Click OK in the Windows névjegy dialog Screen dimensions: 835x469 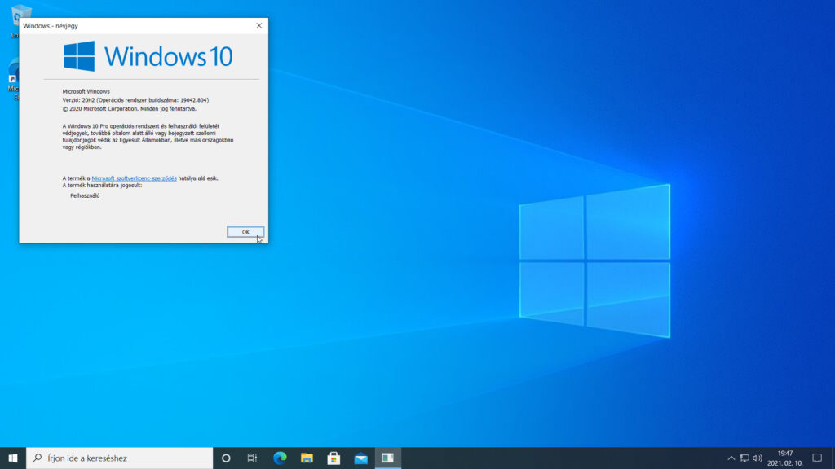tap(245, 232)
